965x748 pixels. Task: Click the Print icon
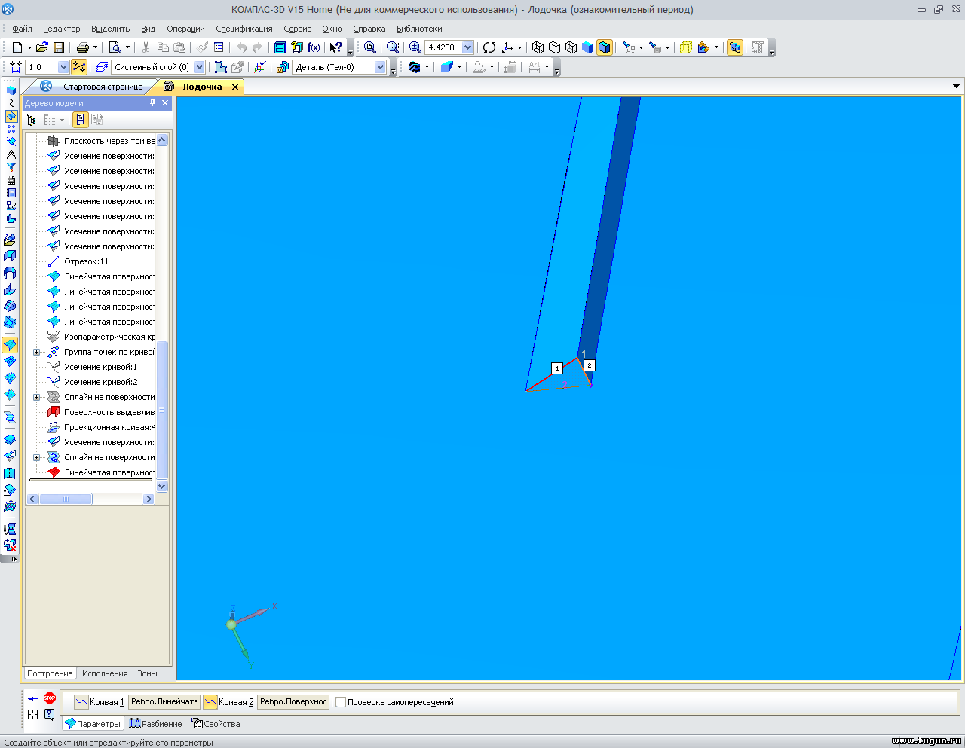pos(83,47)
